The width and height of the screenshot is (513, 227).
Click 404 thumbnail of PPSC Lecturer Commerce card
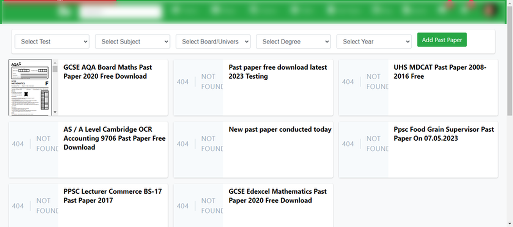pos(33,205)
